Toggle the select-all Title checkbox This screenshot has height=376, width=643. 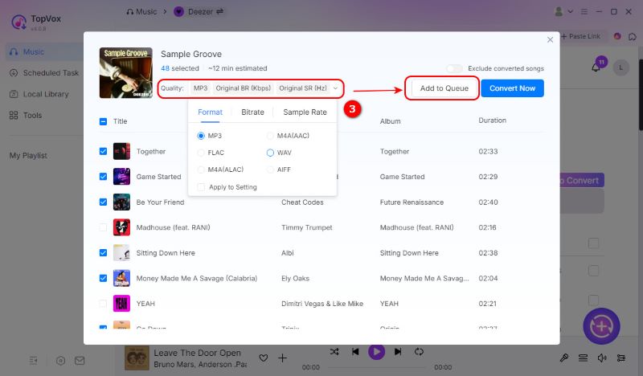pos(104,121)
